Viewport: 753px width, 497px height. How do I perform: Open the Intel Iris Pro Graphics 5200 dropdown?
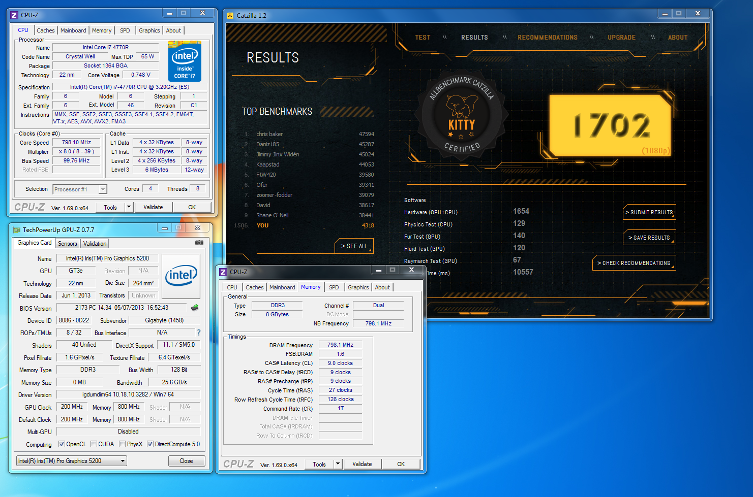(72, 461)
